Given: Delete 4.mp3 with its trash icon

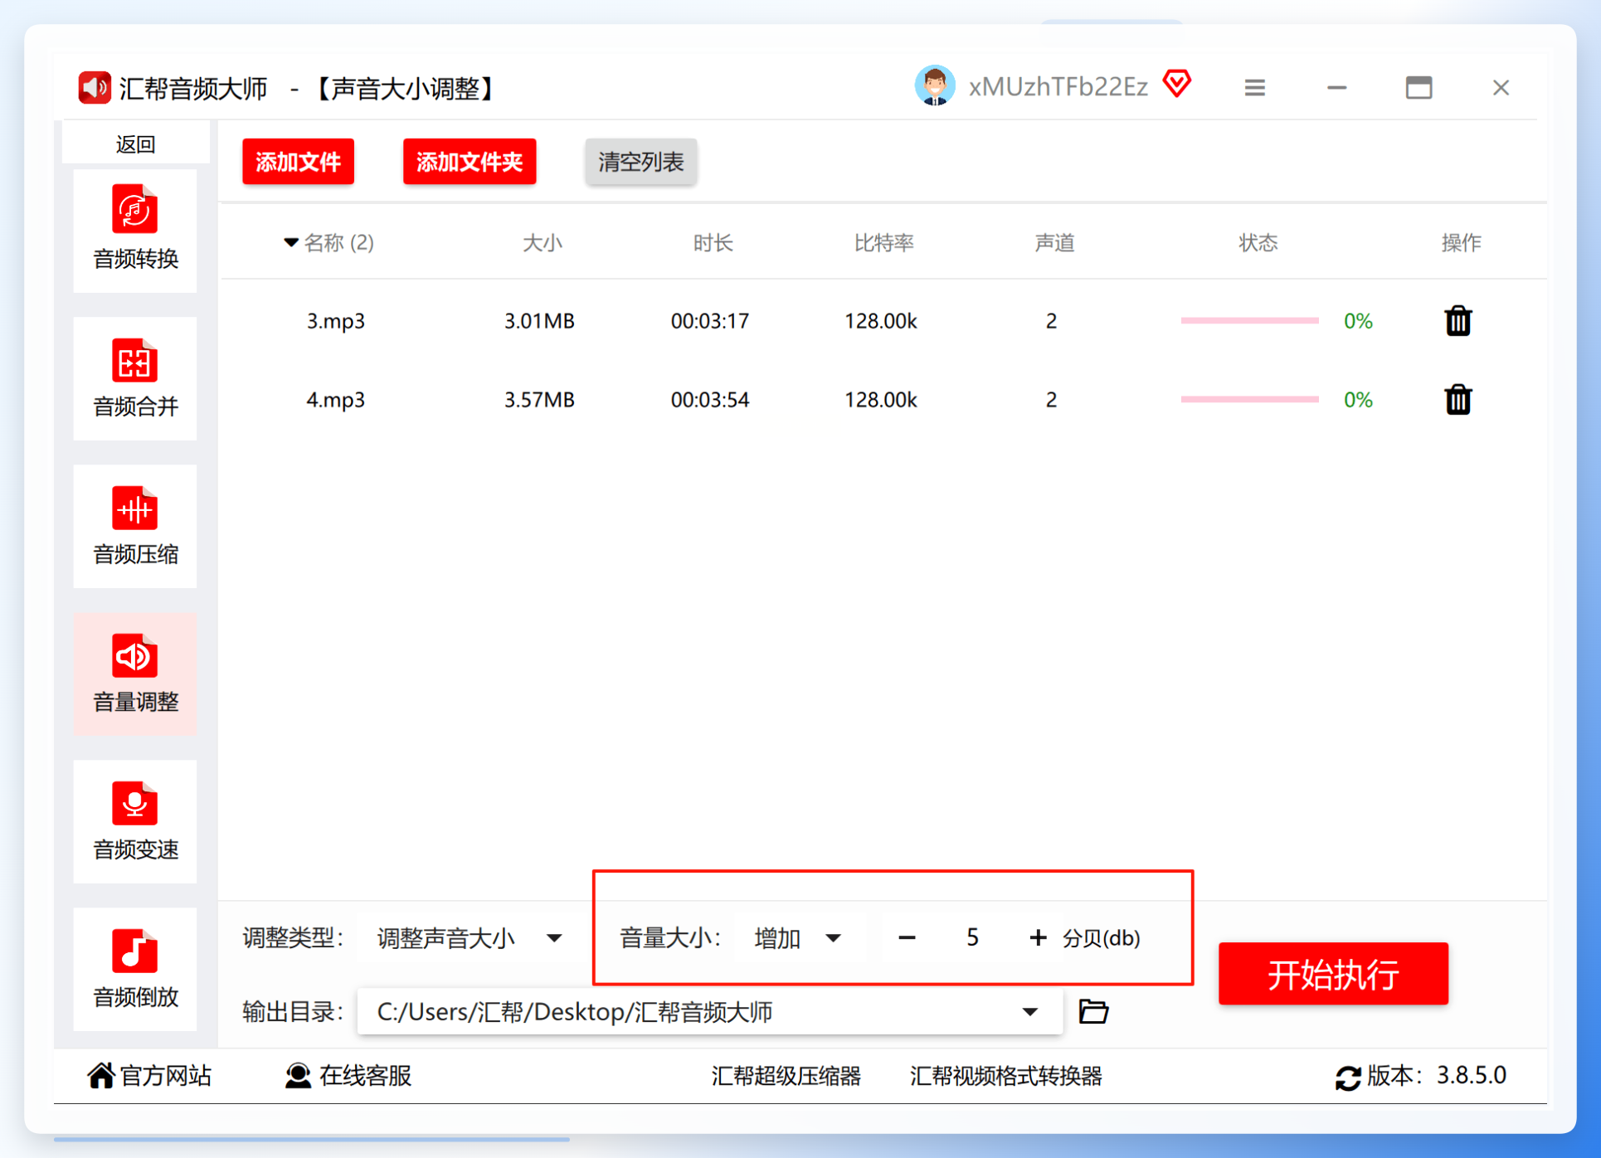Looking at the screenshot, I should tap(1457, 400).
